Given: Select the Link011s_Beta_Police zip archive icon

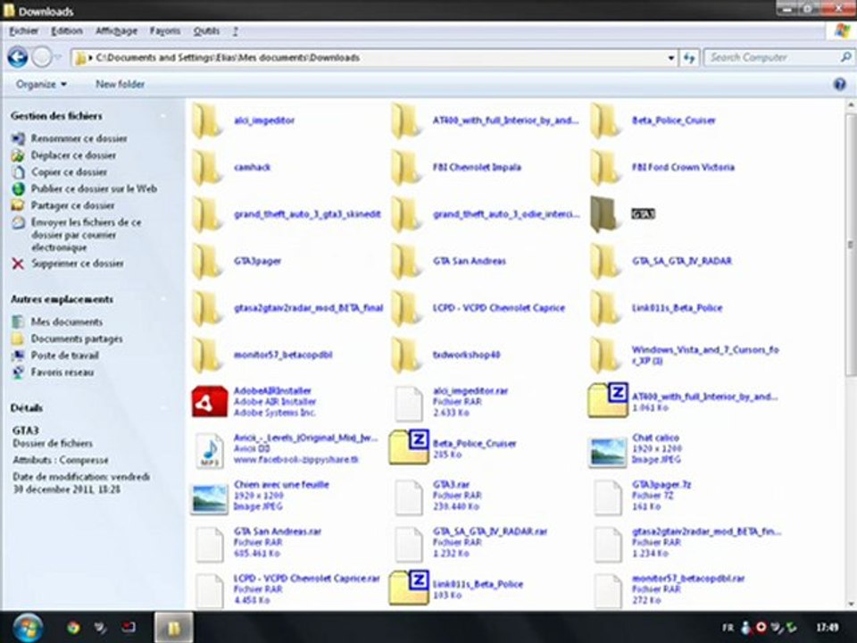Looking at the screenshot, I should pos(409,588).
